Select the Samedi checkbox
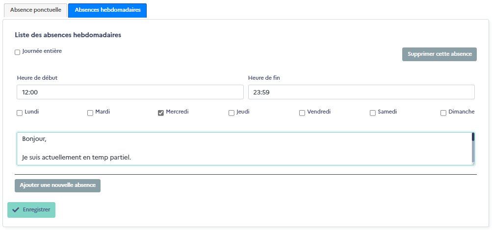This screenshot has width=492, height=230. (x=373, y=113)
